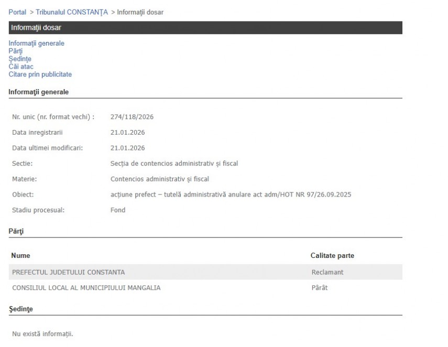This screenshot has width=448, height=347.
Task: Jump to Informații generale via the top link
Action: click(36, 44)
